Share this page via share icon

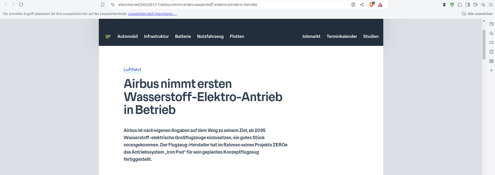[362, 5]
